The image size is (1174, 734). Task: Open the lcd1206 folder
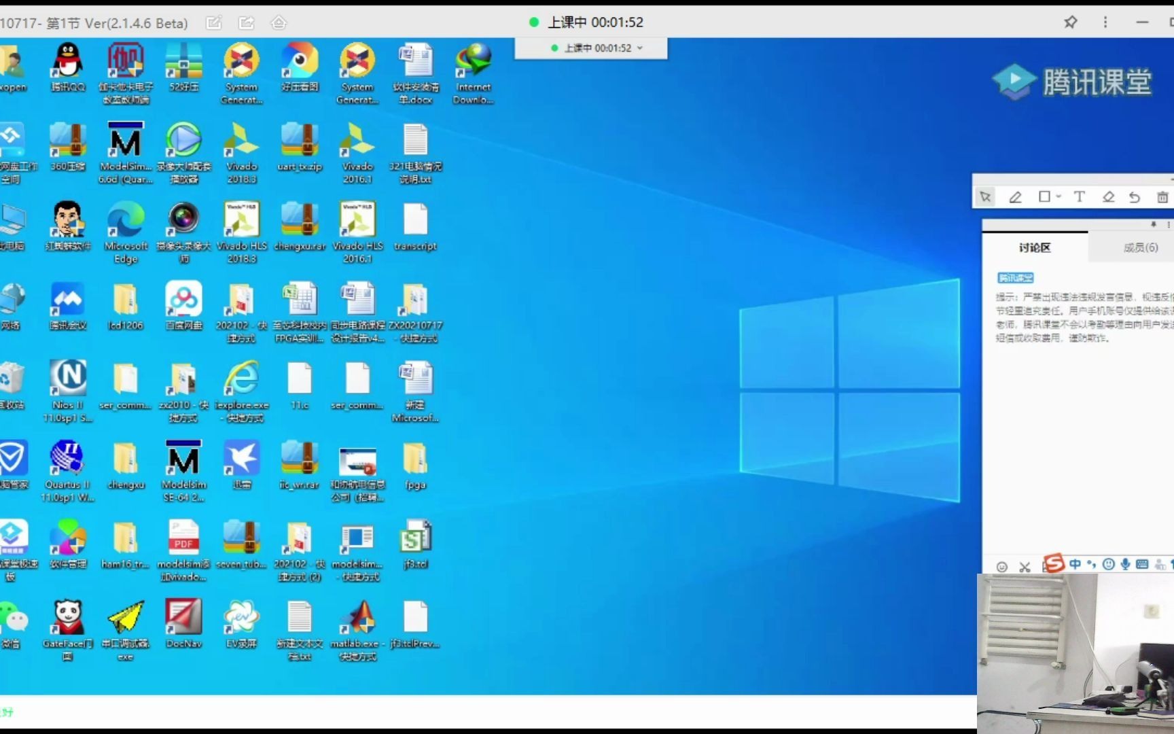point(126,306)
